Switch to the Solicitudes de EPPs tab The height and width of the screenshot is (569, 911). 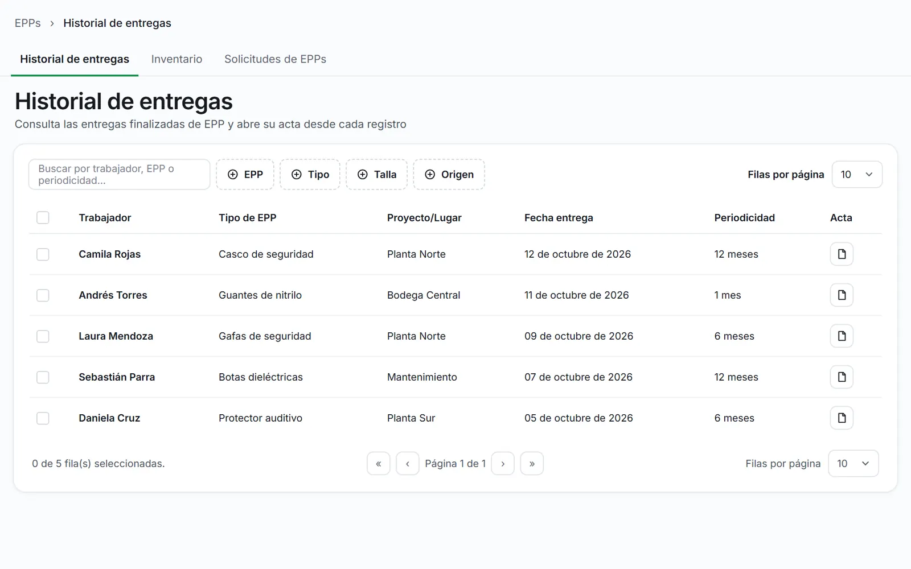pyautogui.click(x=275, y=59)
